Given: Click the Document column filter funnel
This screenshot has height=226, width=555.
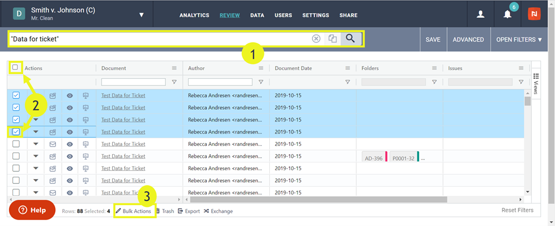Looking at the screenshot, I should [174, 82].
